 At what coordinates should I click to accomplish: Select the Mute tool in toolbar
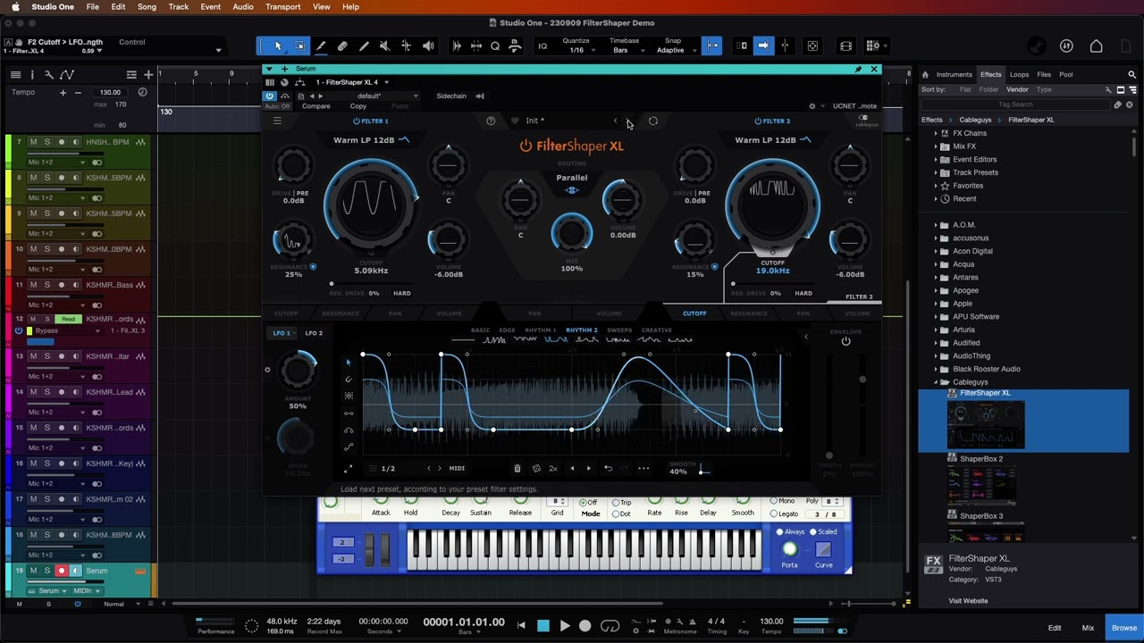pos(385,46)
